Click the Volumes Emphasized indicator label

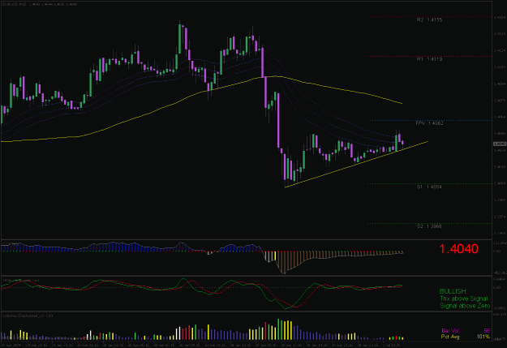pyautogui.click(x=28, y=316)
